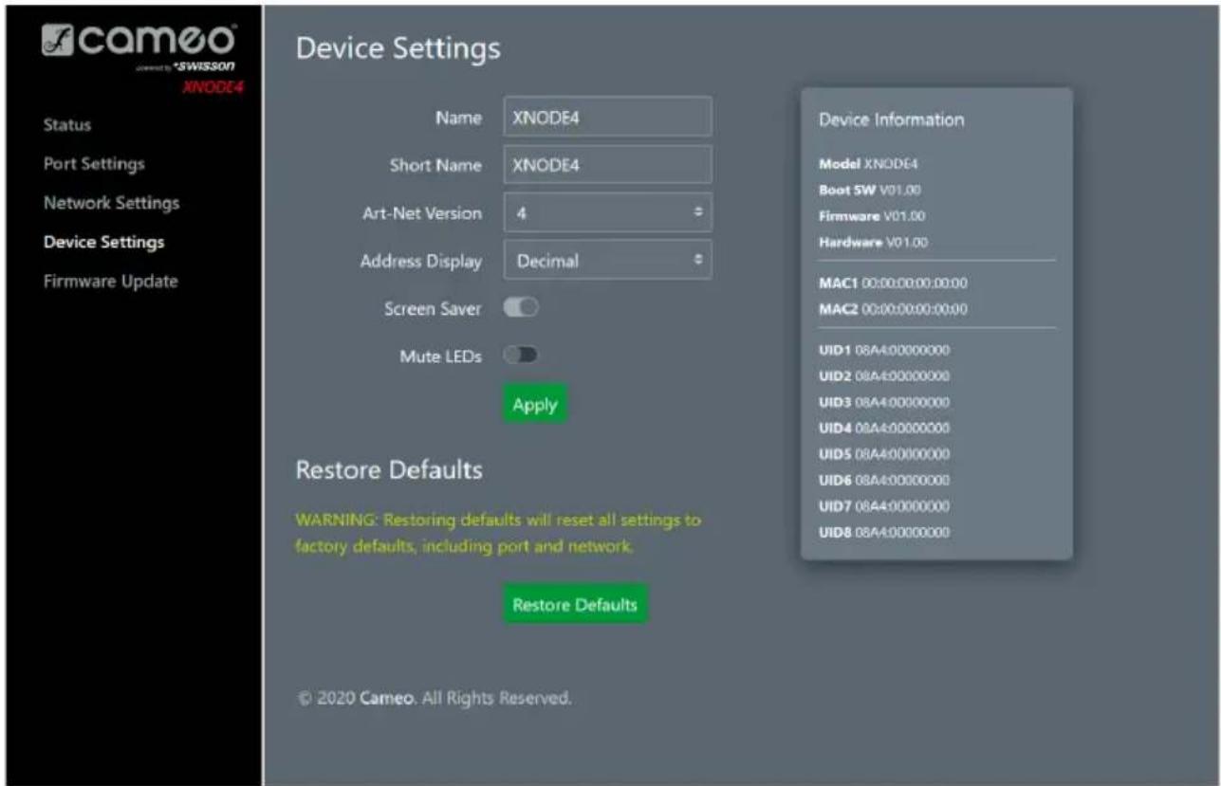
Task: Click the UID1 value row
Action: coord(884,351)
